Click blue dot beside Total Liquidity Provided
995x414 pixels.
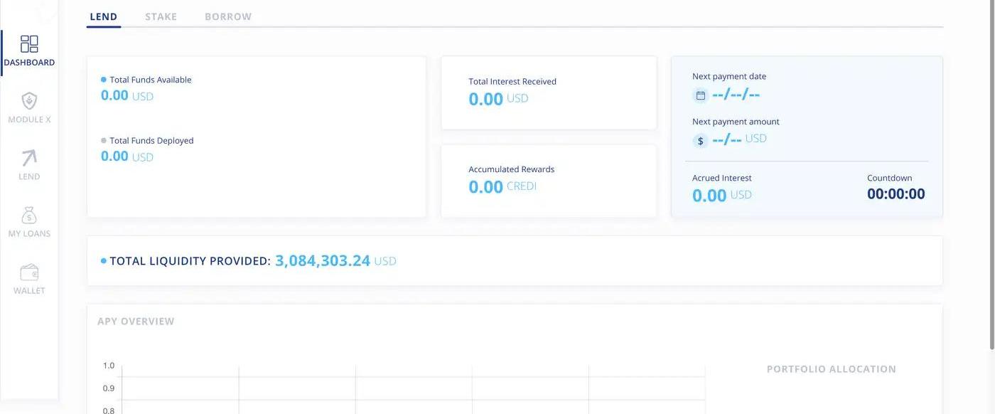[x=104, y=261]
